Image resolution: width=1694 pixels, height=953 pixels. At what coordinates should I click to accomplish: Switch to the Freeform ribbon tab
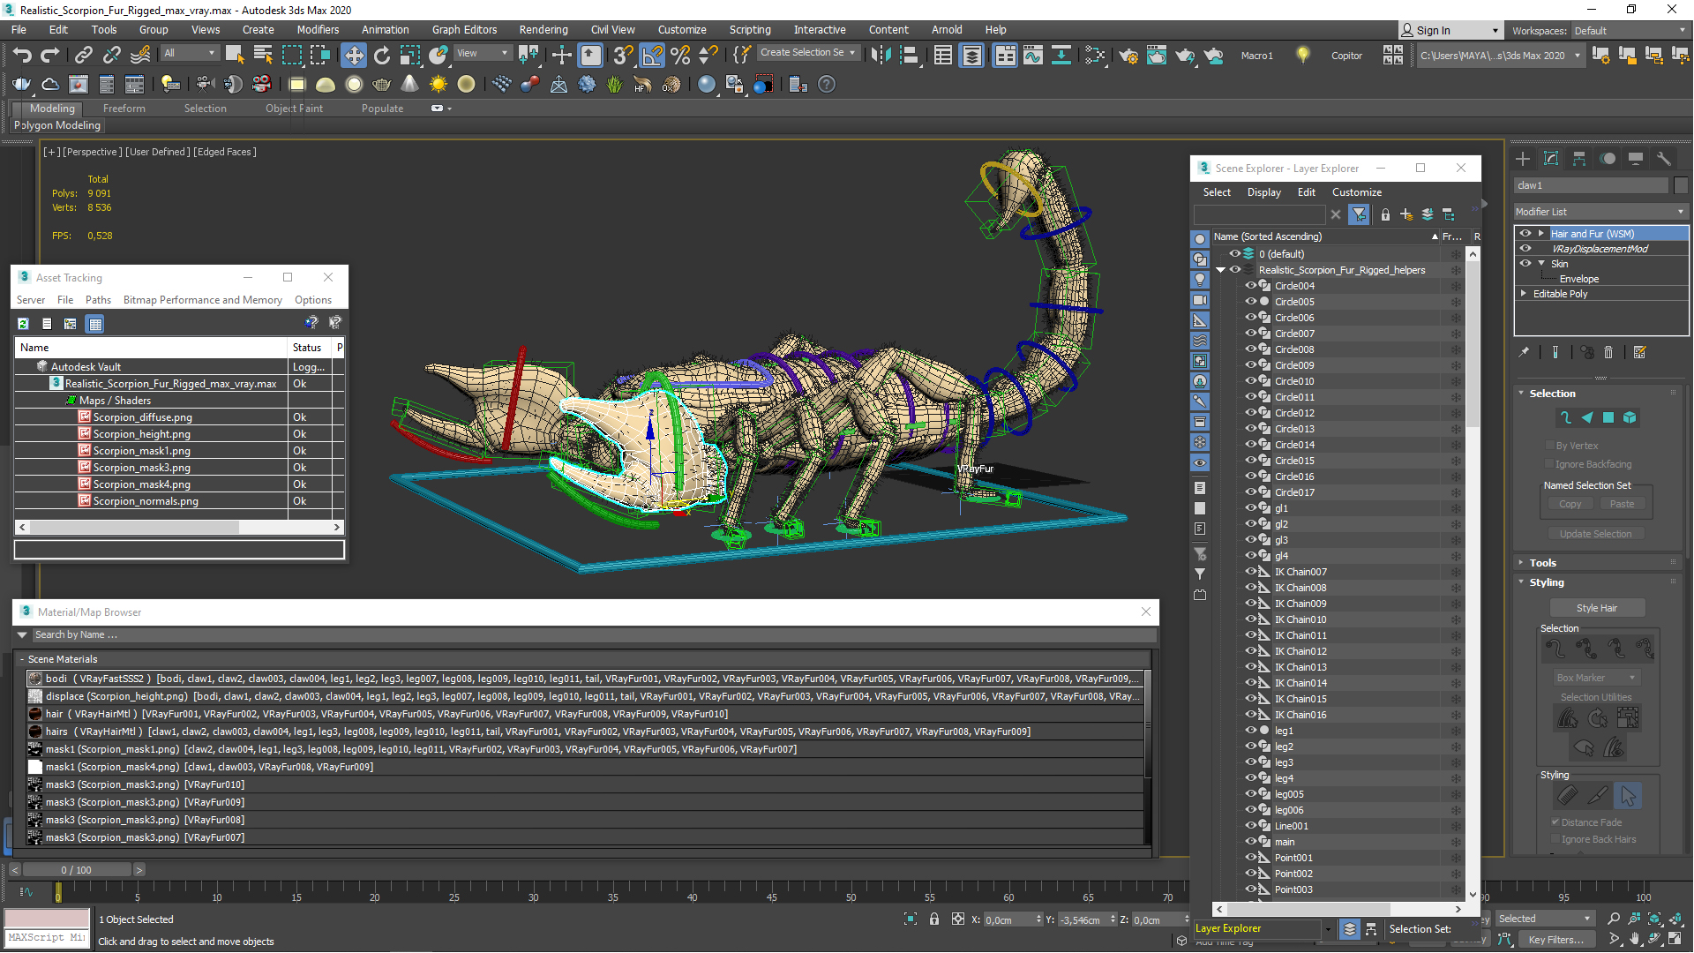[124, 109]
